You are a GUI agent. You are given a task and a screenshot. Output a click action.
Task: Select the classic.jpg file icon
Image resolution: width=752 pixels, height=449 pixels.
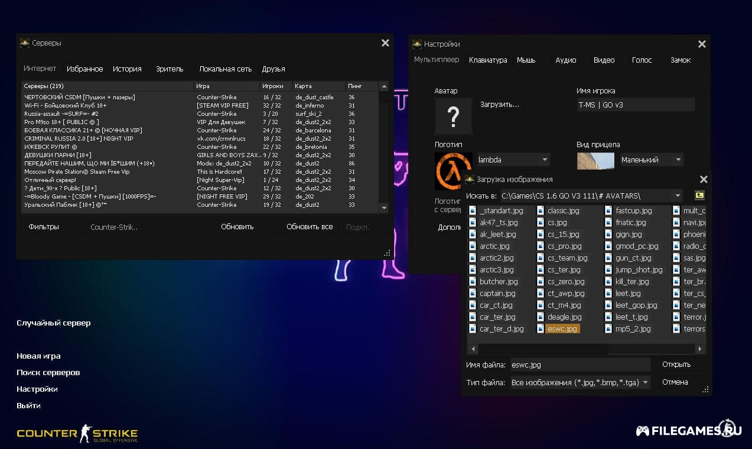541,210
